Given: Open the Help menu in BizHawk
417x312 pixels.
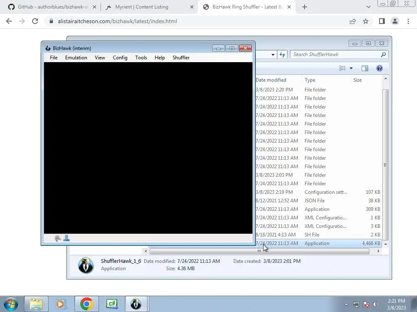Looking at the screenshot, I should tap(160, 58).
